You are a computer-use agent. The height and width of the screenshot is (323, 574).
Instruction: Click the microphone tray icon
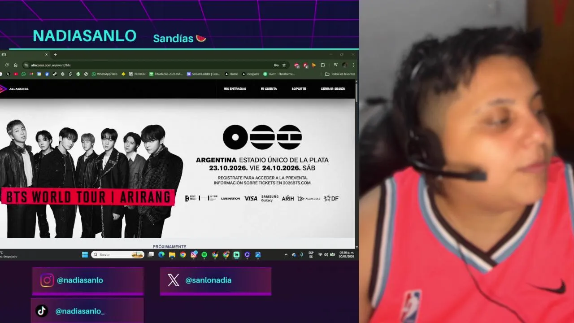(x=302, y=255)
